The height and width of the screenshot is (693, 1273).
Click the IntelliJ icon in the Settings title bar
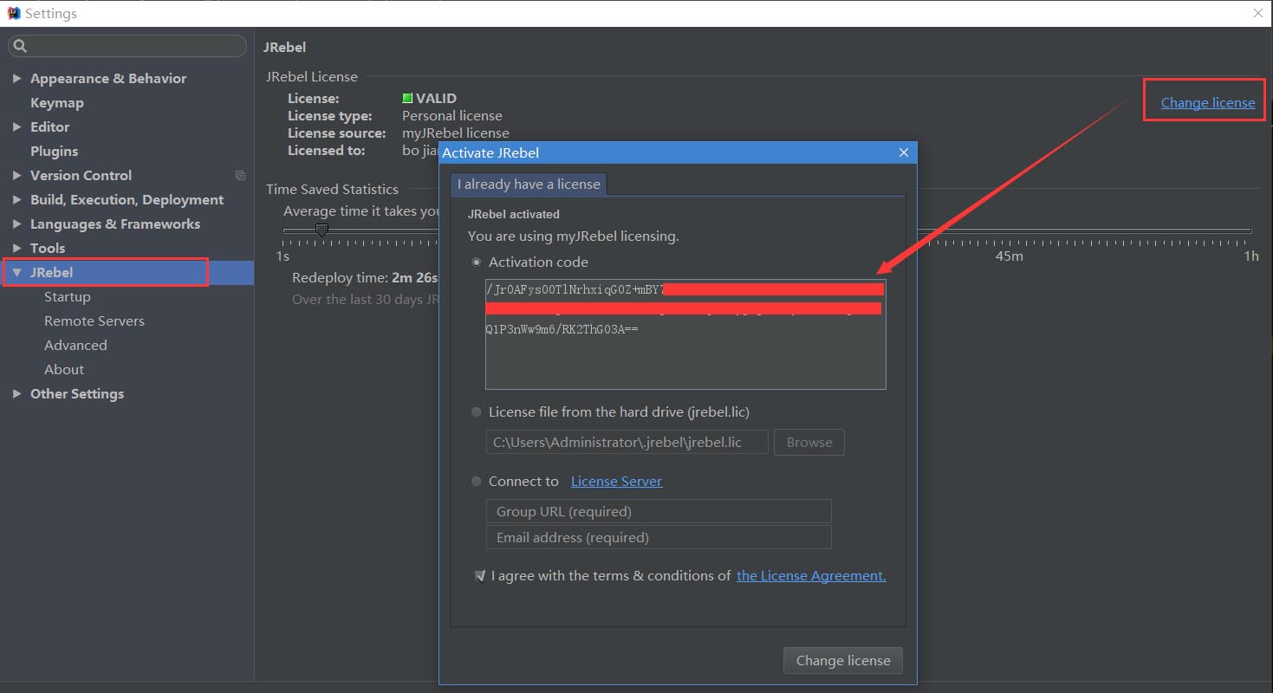click(x=14, y=13)
